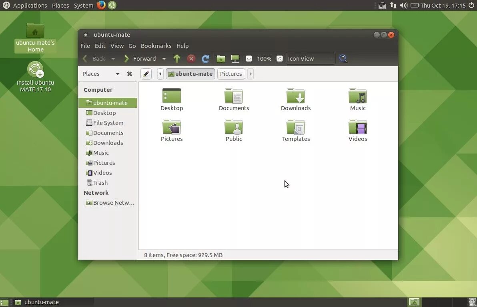Select Desktop in the sidebar
The image size is (477, 307).
[107, 113]
